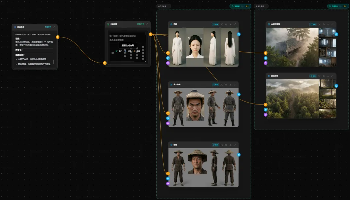This screenshot has height=200, width=350.
Task: Expand the brown-robed man node to fullscreen
Action: point(235,145)
